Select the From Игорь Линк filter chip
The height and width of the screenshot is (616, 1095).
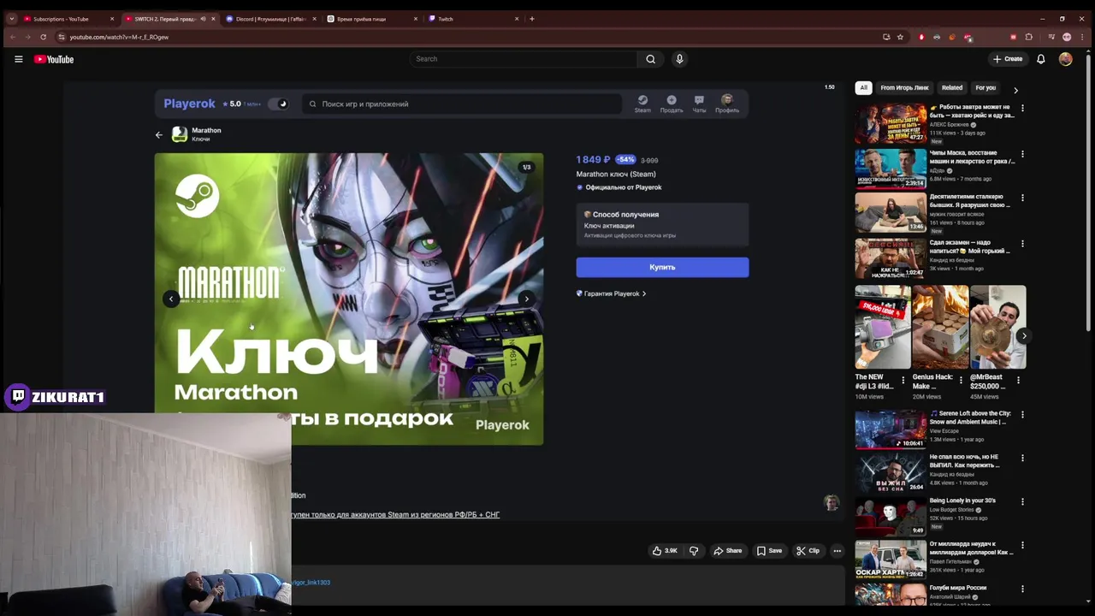coord(904,87)
